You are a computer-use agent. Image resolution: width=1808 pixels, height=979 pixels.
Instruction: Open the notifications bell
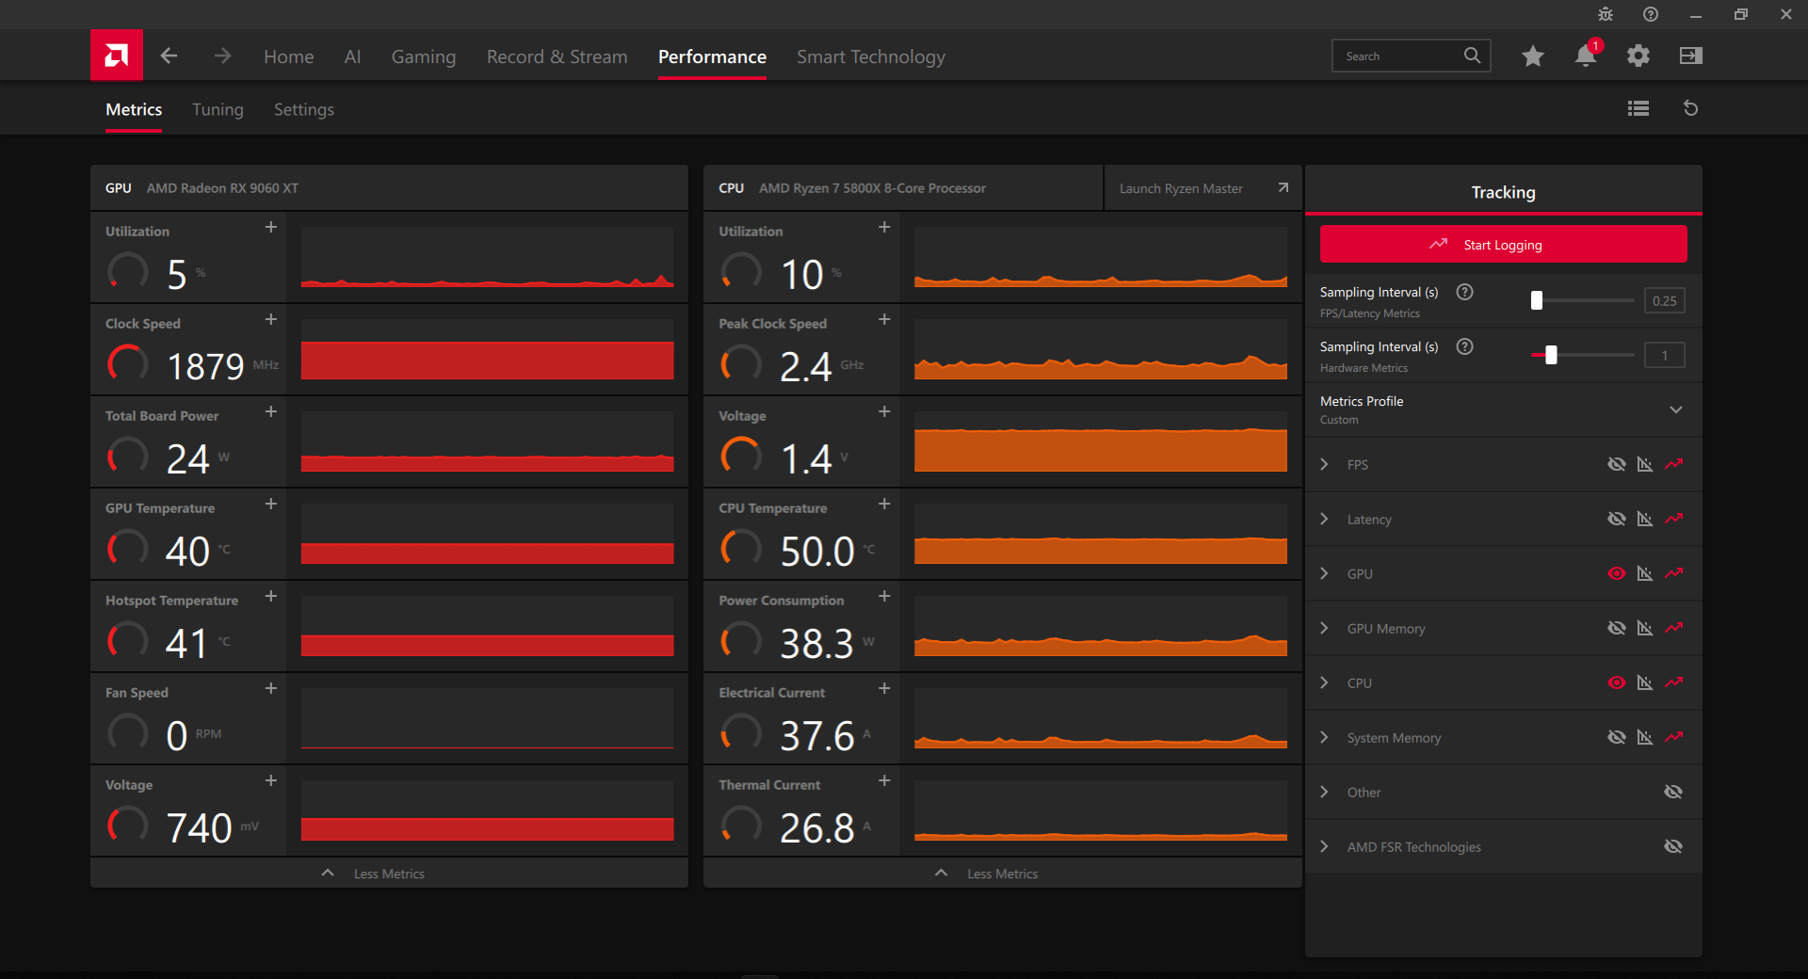[1586, 56]
